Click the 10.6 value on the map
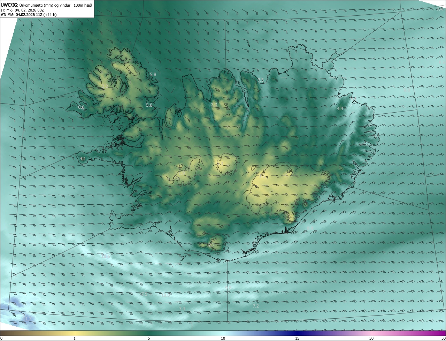 106,257
